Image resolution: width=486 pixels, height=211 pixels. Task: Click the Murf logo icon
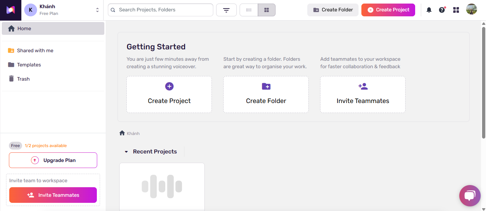pos(11,10)
